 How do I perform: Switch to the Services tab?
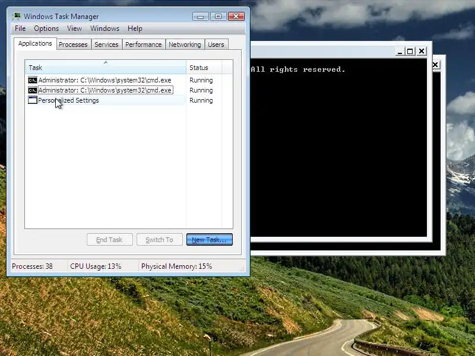point(106,44)
